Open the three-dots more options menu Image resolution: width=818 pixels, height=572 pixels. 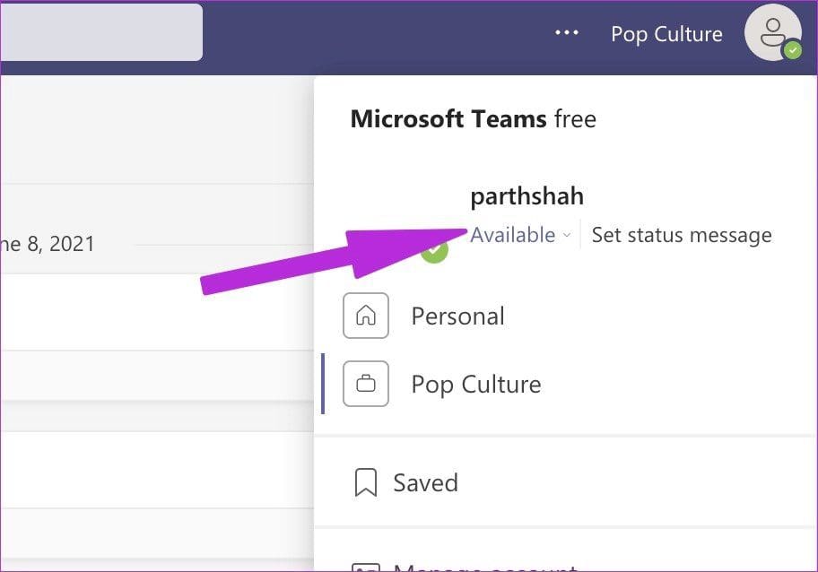567,33
